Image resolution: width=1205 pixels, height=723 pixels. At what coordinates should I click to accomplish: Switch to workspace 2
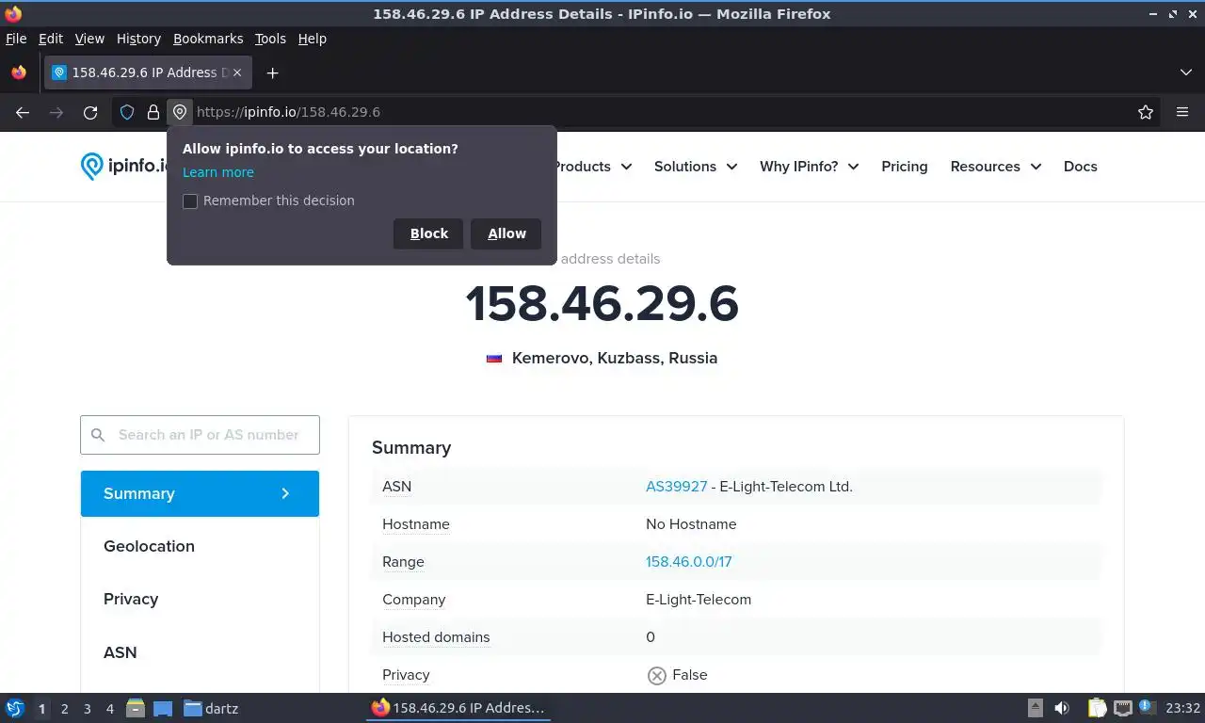click(64, 709)
